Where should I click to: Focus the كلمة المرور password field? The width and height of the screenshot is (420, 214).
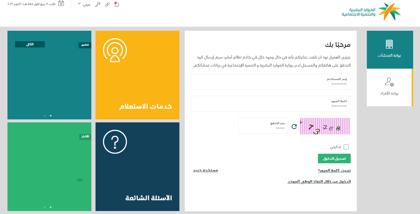point(270,104)
